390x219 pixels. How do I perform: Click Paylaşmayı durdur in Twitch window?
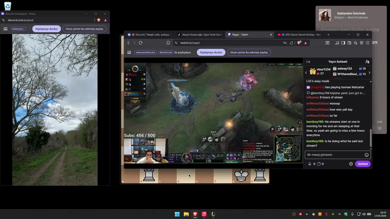click(211, 52)
